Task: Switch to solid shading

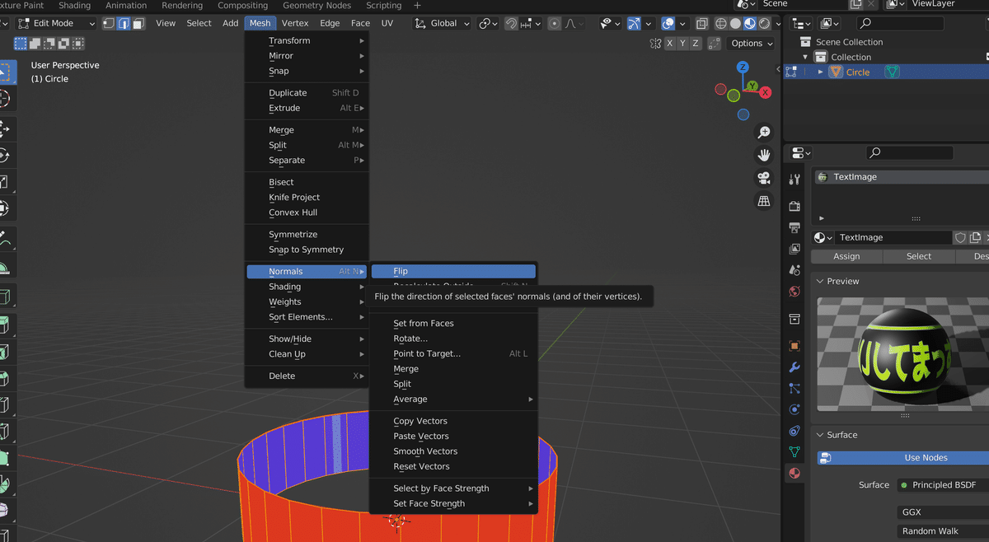Action: point(736,23)
